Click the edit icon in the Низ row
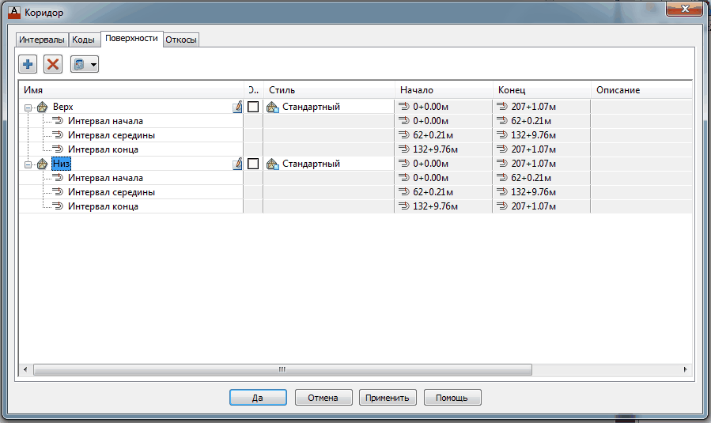Viewport: 711px width, 423px height. pyautogui.click(x=237, y=164)
